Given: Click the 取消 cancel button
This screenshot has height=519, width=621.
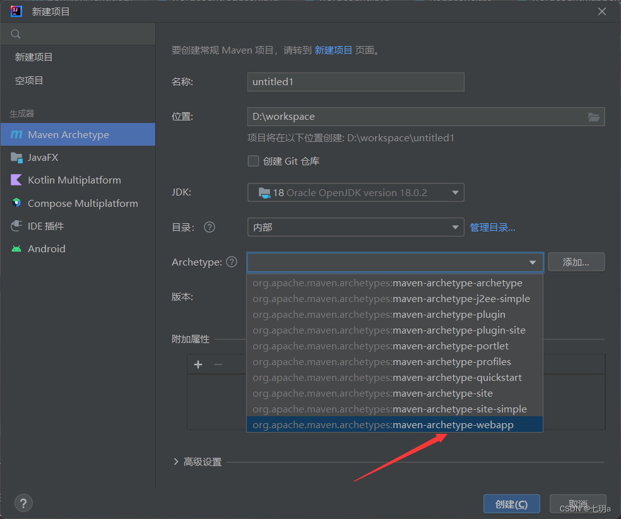Looking at the screenshot, I should [578, 504].
